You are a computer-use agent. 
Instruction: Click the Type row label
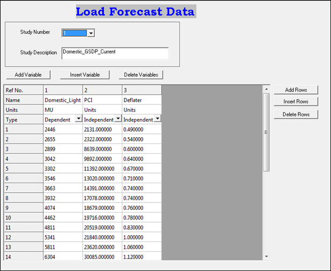tap(24, 119)
